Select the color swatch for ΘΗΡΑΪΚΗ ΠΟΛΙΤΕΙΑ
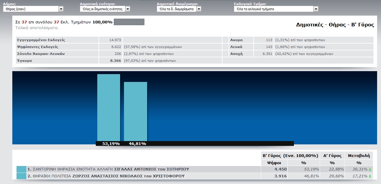This screenshot has height=184, width=381. pyautogui.click(x=21, y=176)
